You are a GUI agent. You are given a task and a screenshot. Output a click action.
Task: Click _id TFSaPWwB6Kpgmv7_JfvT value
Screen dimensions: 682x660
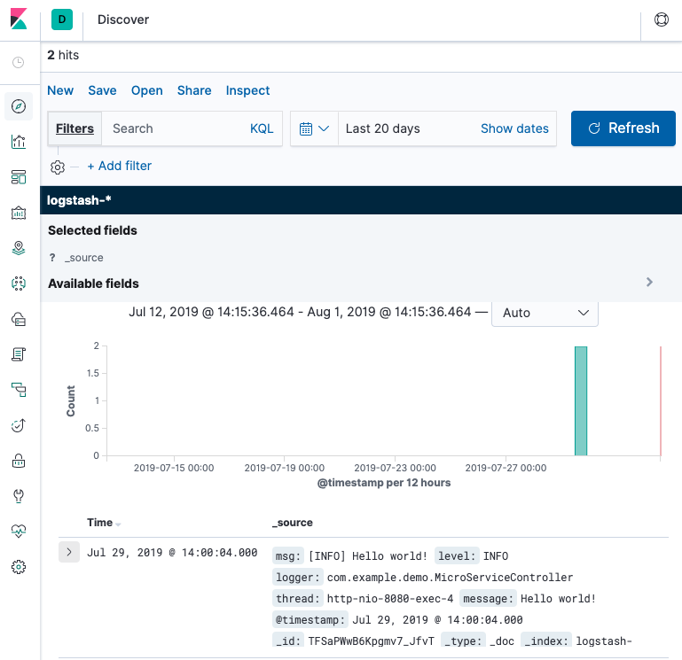(371, 641)
